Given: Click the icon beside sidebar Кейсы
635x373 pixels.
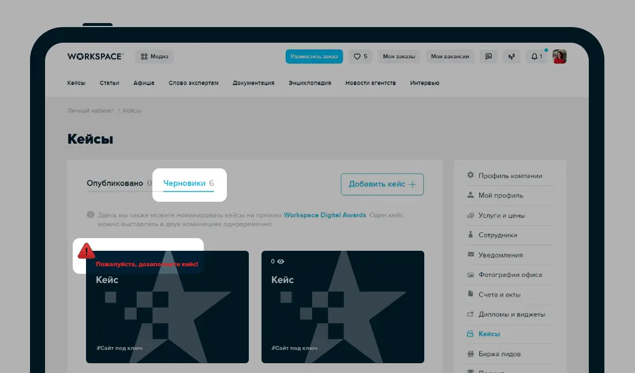Looking at the screenshot, I should click(470, 334).
